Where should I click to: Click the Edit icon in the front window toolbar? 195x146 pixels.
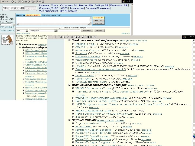click(x=91, y=37)
